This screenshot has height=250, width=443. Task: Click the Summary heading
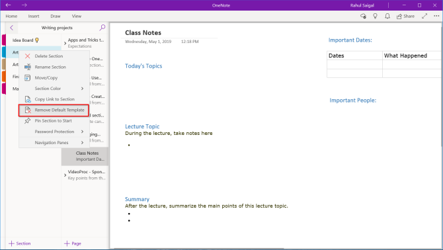click(137, 199)
